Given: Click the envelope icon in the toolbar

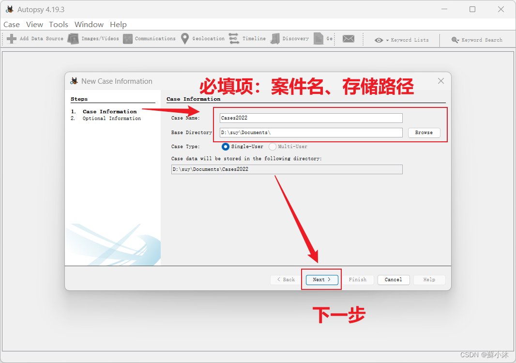Looking at the screenshot, I should (348, 39).
